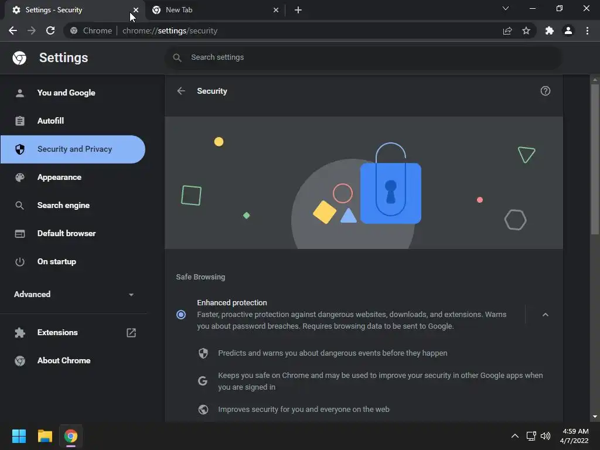Select Security and Privacy in sidebar
Image resolution: width=600 pixels, height=450 pixels.
(x=73, y=149)
